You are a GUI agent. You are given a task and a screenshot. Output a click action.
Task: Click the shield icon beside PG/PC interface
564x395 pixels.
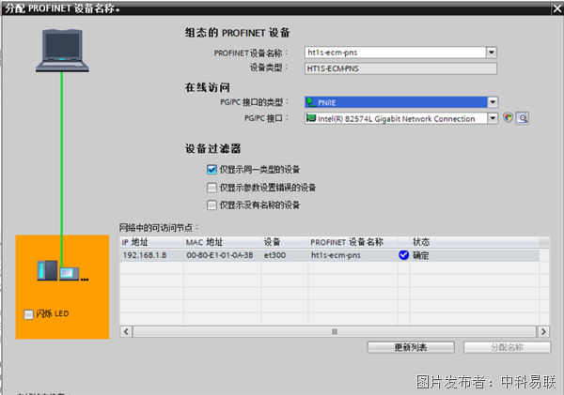tap(508, 118)
